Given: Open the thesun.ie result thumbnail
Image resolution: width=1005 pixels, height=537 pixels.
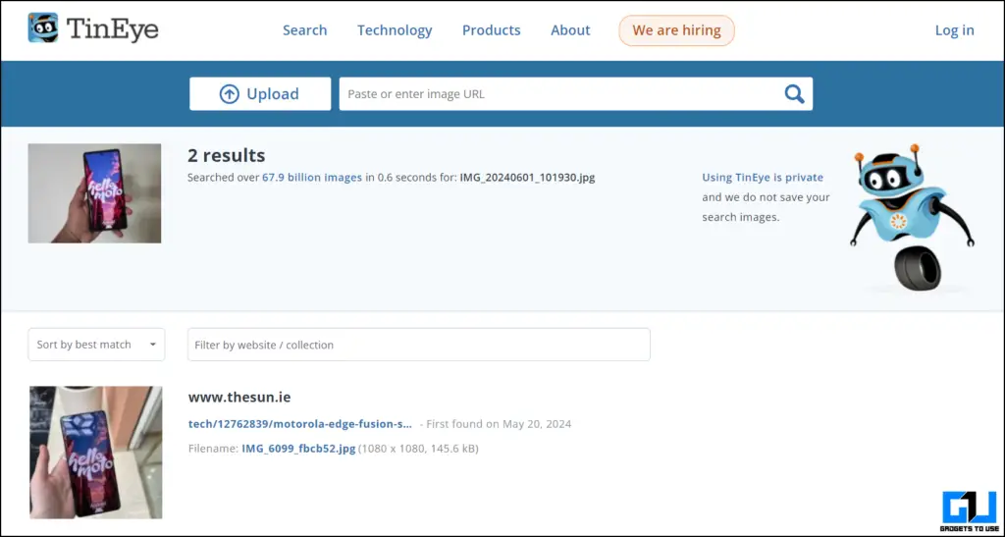Looking at the screenshot, I should pyautogui.click(x=95, y=452).
